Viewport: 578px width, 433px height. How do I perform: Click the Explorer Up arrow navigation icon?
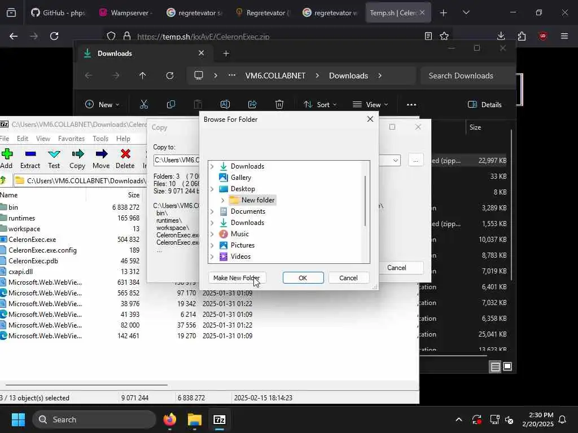pos(143,76)
